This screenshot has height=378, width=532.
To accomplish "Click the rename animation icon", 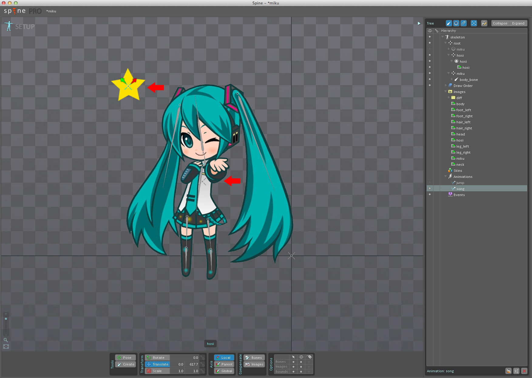I will tap(516, 371).
